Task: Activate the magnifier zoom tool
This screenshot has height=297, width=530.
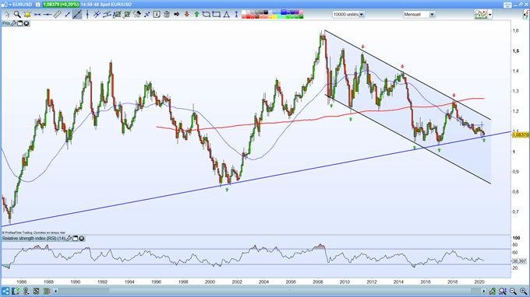Action: coord(17,15)
